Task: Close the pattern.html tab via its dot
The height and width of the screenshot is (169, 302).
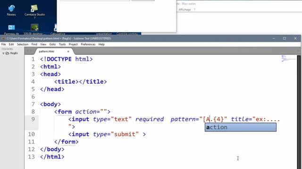Action: pos(68,51)
